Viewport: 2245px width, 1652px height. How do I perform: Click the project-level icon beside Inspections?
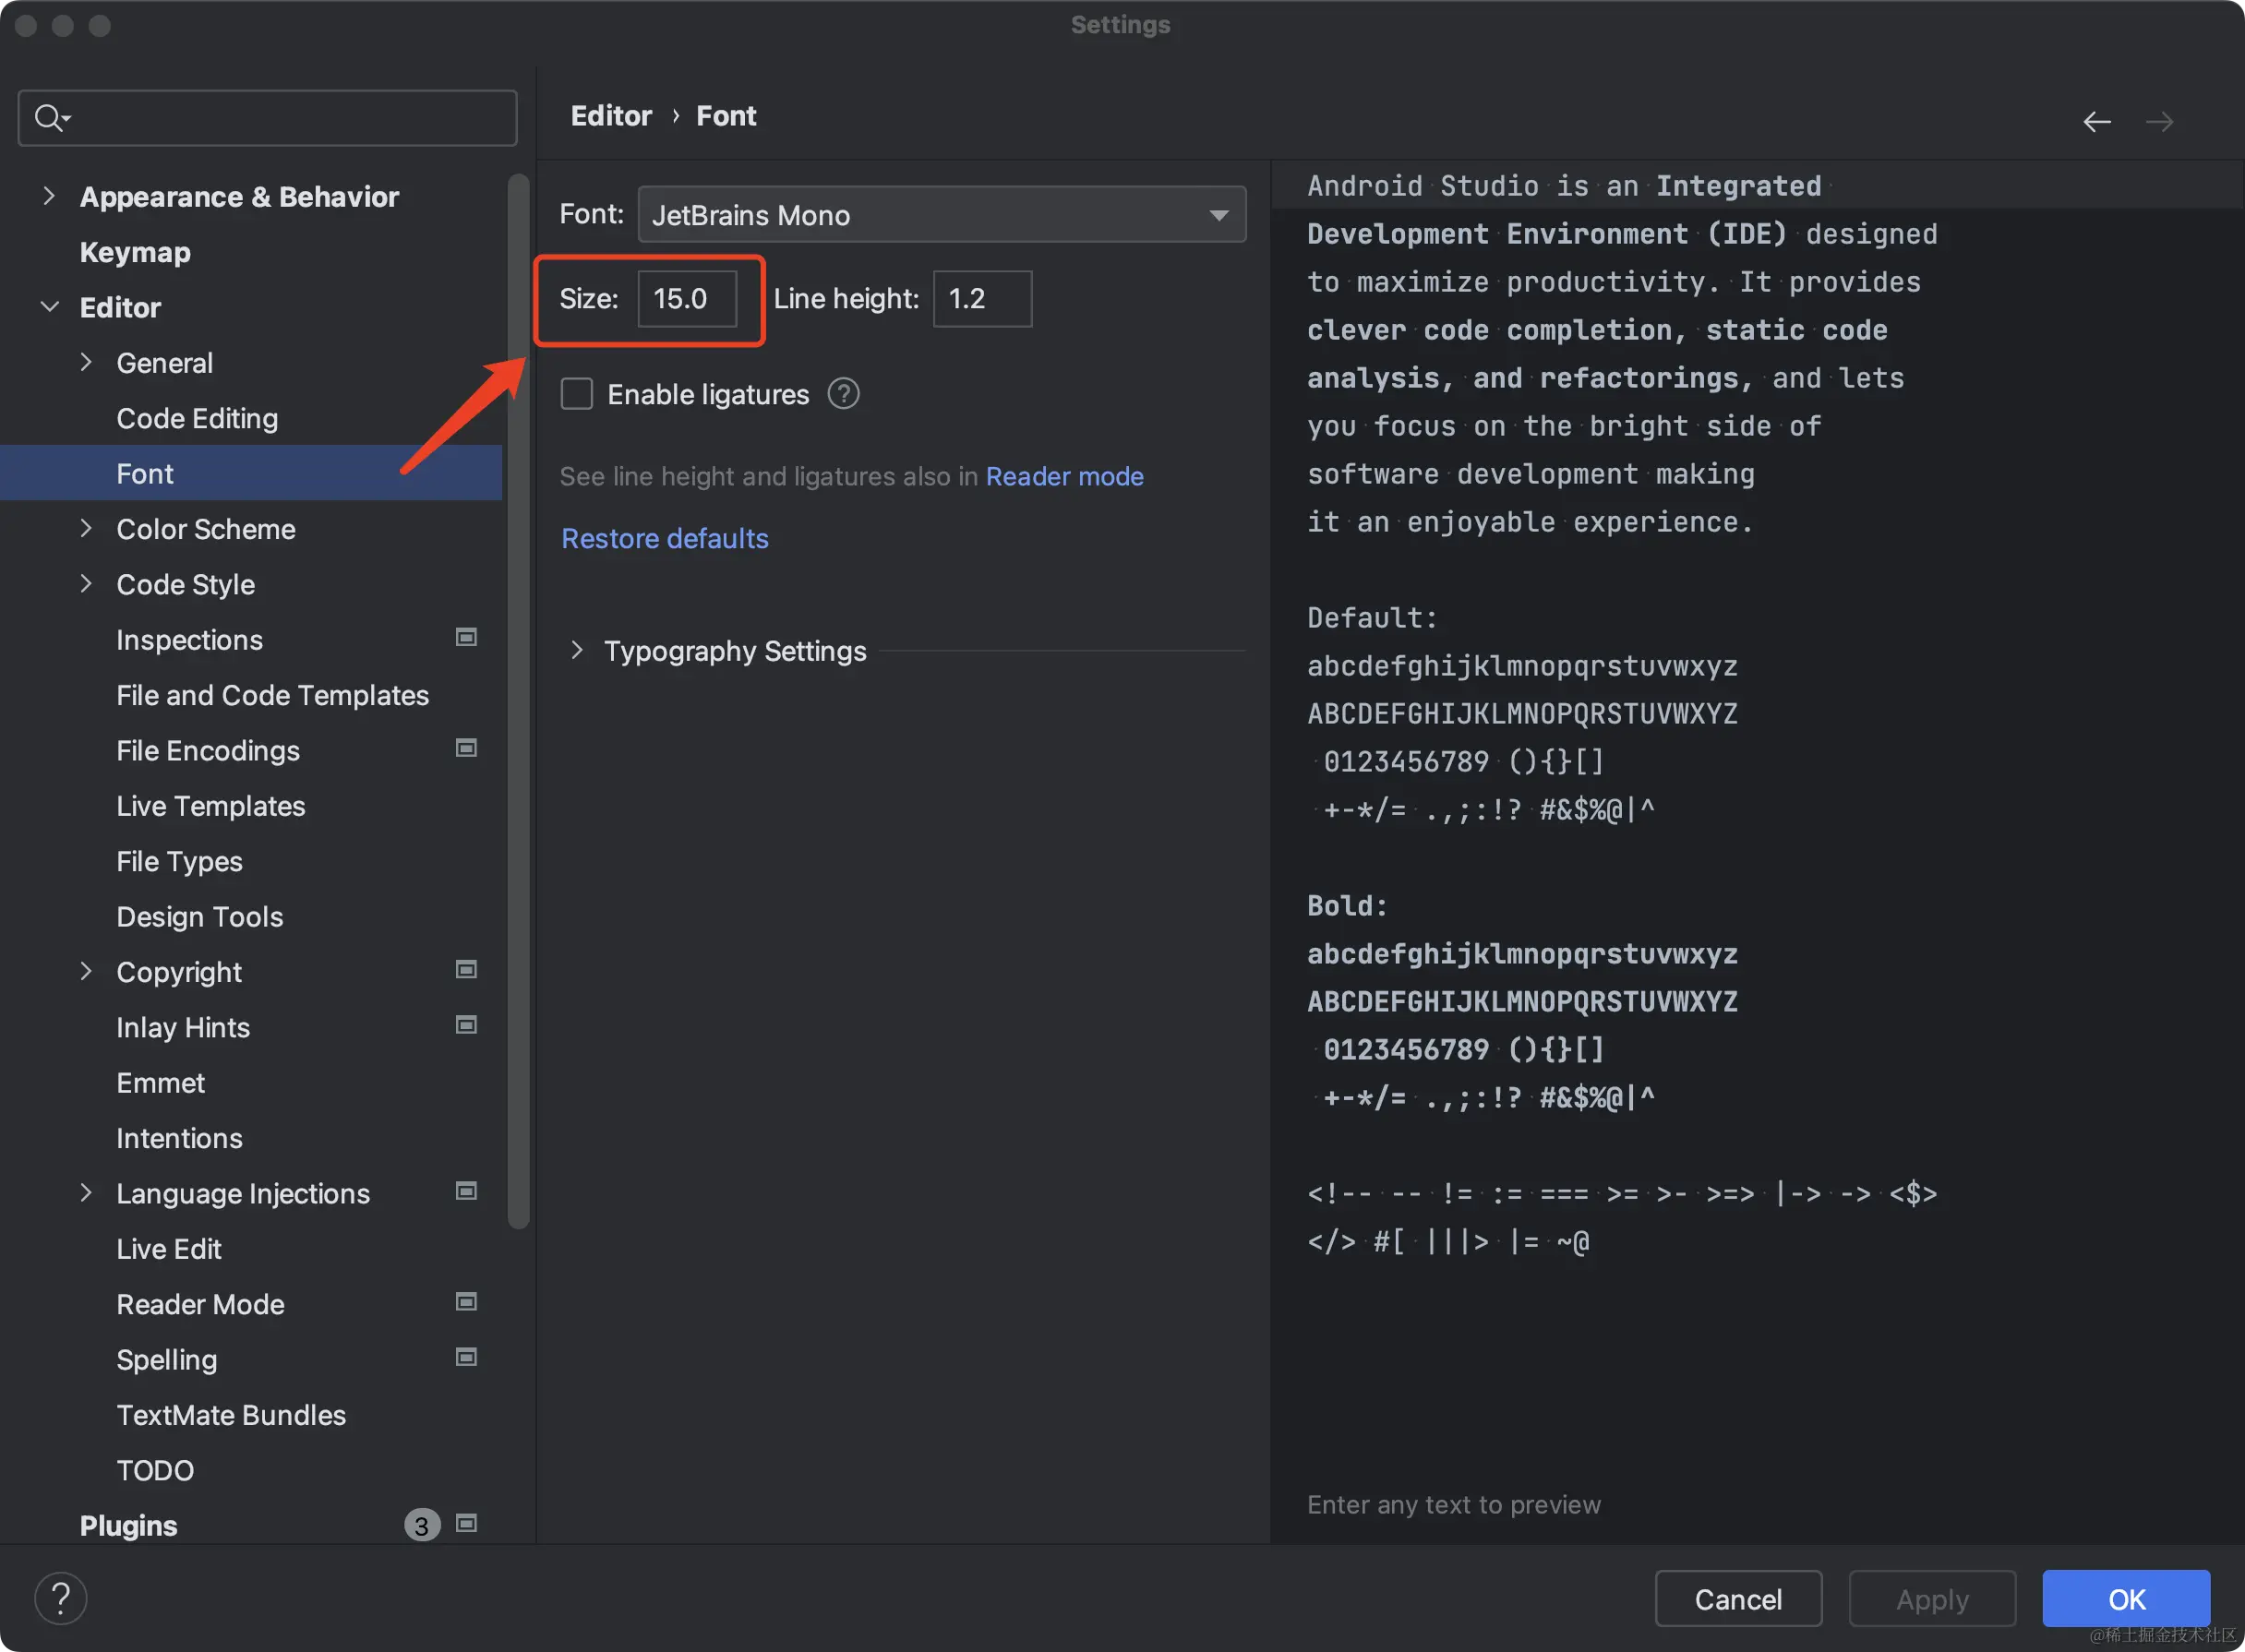466,638
